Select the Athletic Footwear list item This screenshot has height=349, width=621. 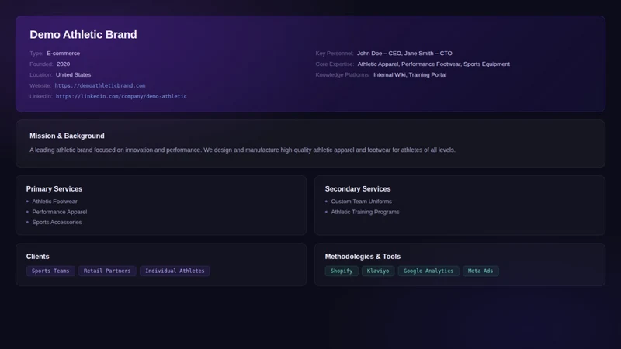54,202
